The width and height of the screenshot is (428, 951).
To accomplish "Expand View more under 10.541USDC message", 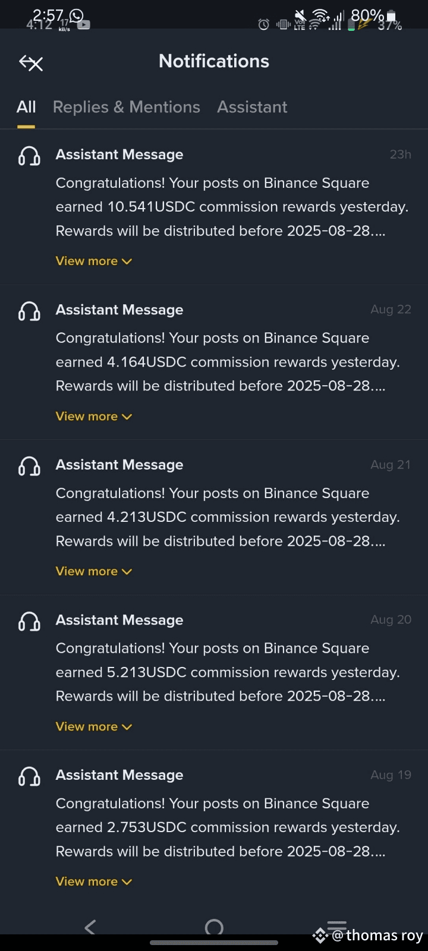I will (93, 261).
